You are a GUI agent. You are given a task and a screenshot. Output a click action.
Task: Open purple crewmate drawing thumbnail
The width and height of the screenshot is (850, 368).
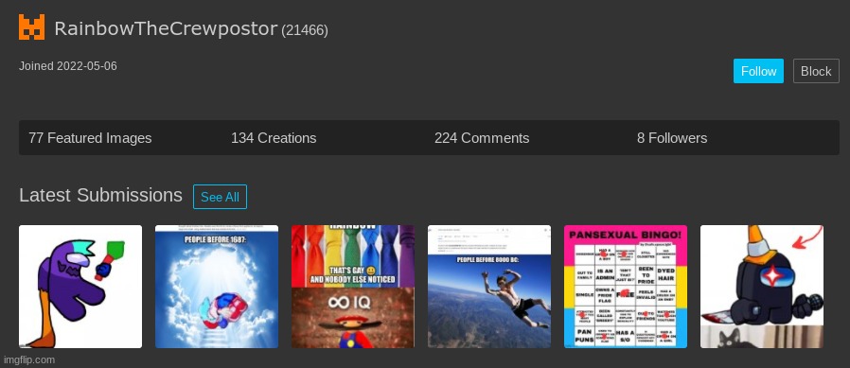tap(80, 287)
